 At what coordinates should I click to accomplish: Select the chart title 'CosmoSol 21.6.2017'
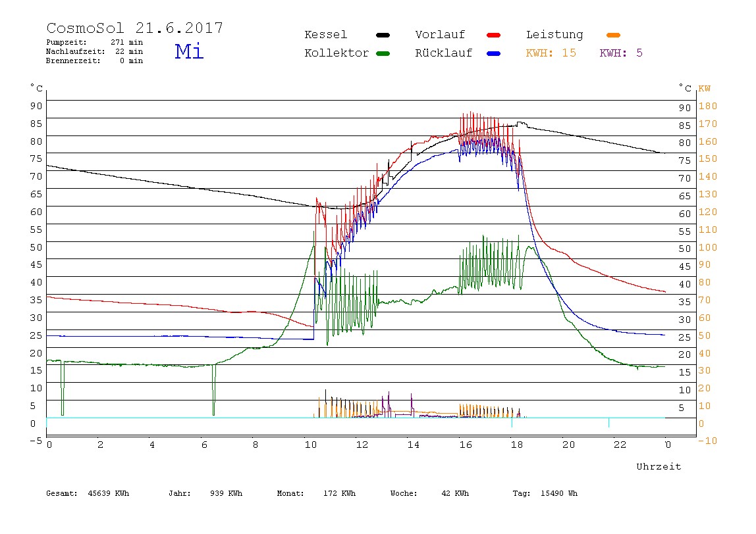(135, 28)
